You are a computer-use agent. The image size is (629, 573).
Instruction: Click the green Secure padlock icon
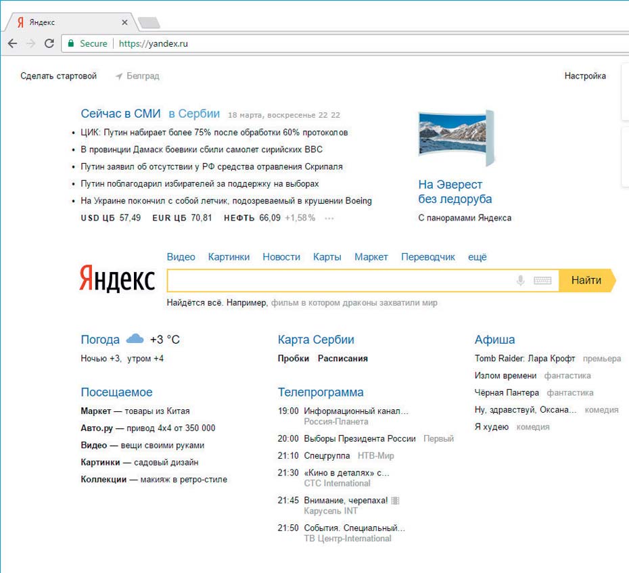click(x=71, y=43)
